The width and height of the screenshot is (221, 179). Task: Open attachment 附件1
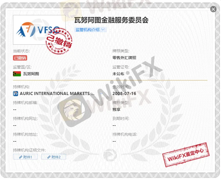[25, 157]
